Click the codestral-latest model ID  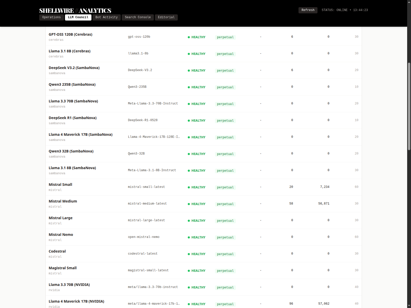click(x=143, y=254)
